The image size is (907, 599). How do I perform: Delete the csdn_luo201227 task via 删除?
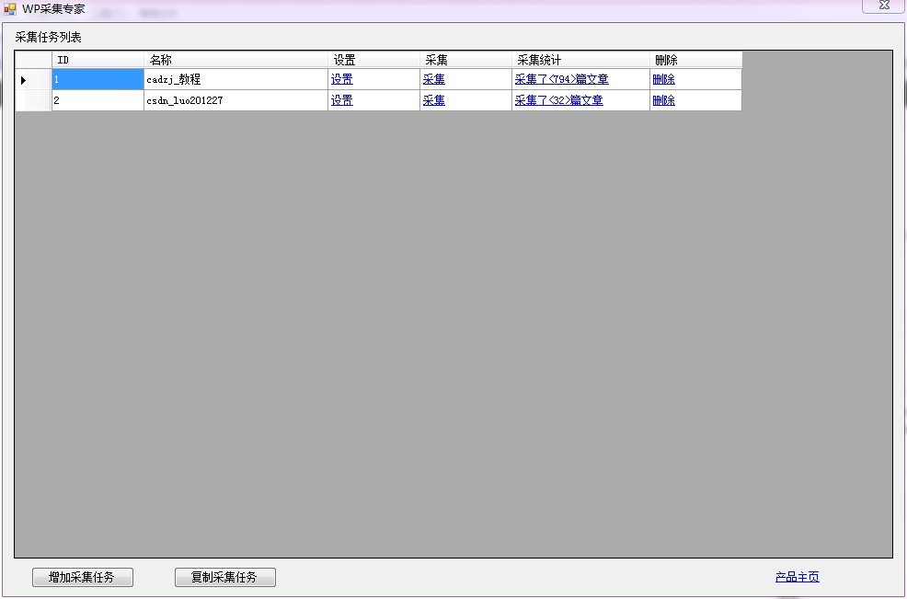(x=663, y=101)
